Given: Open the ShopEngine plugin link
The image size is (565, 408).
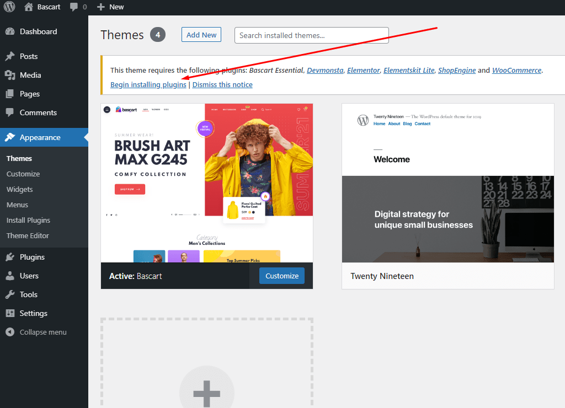Looking at the screenshot, I should coord(457,71).
